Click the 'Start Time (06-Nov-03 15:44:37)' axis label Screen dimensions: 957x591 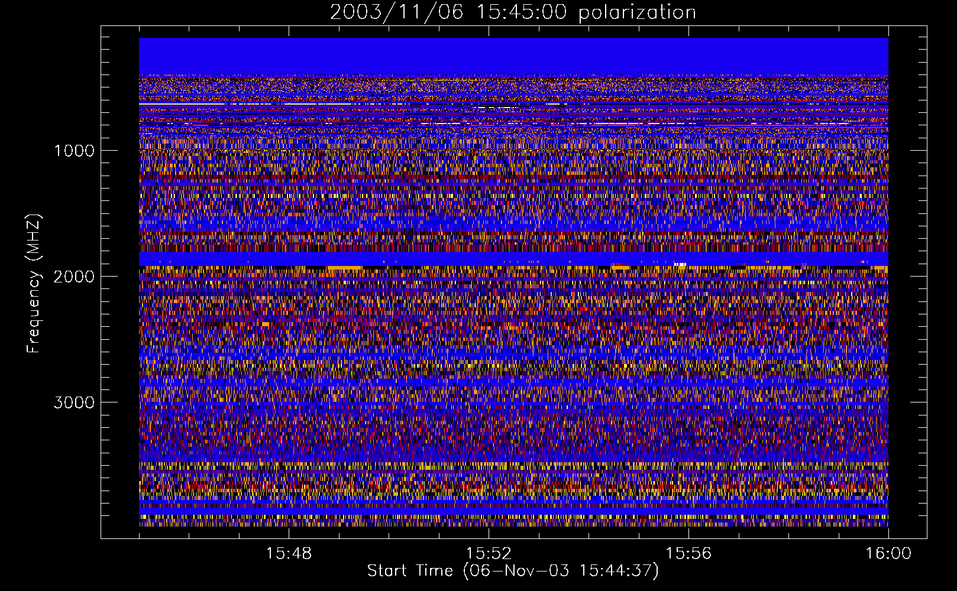513,571
